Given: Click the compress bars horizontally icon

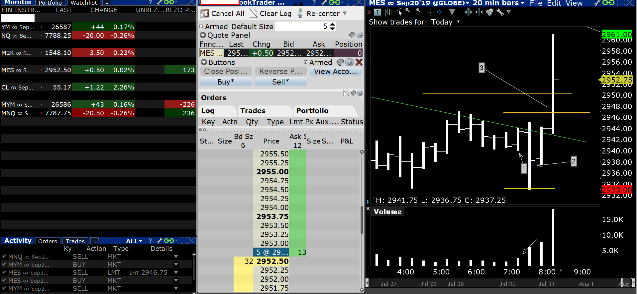Looking at the screenshot, I should click(x=479, y=12).
